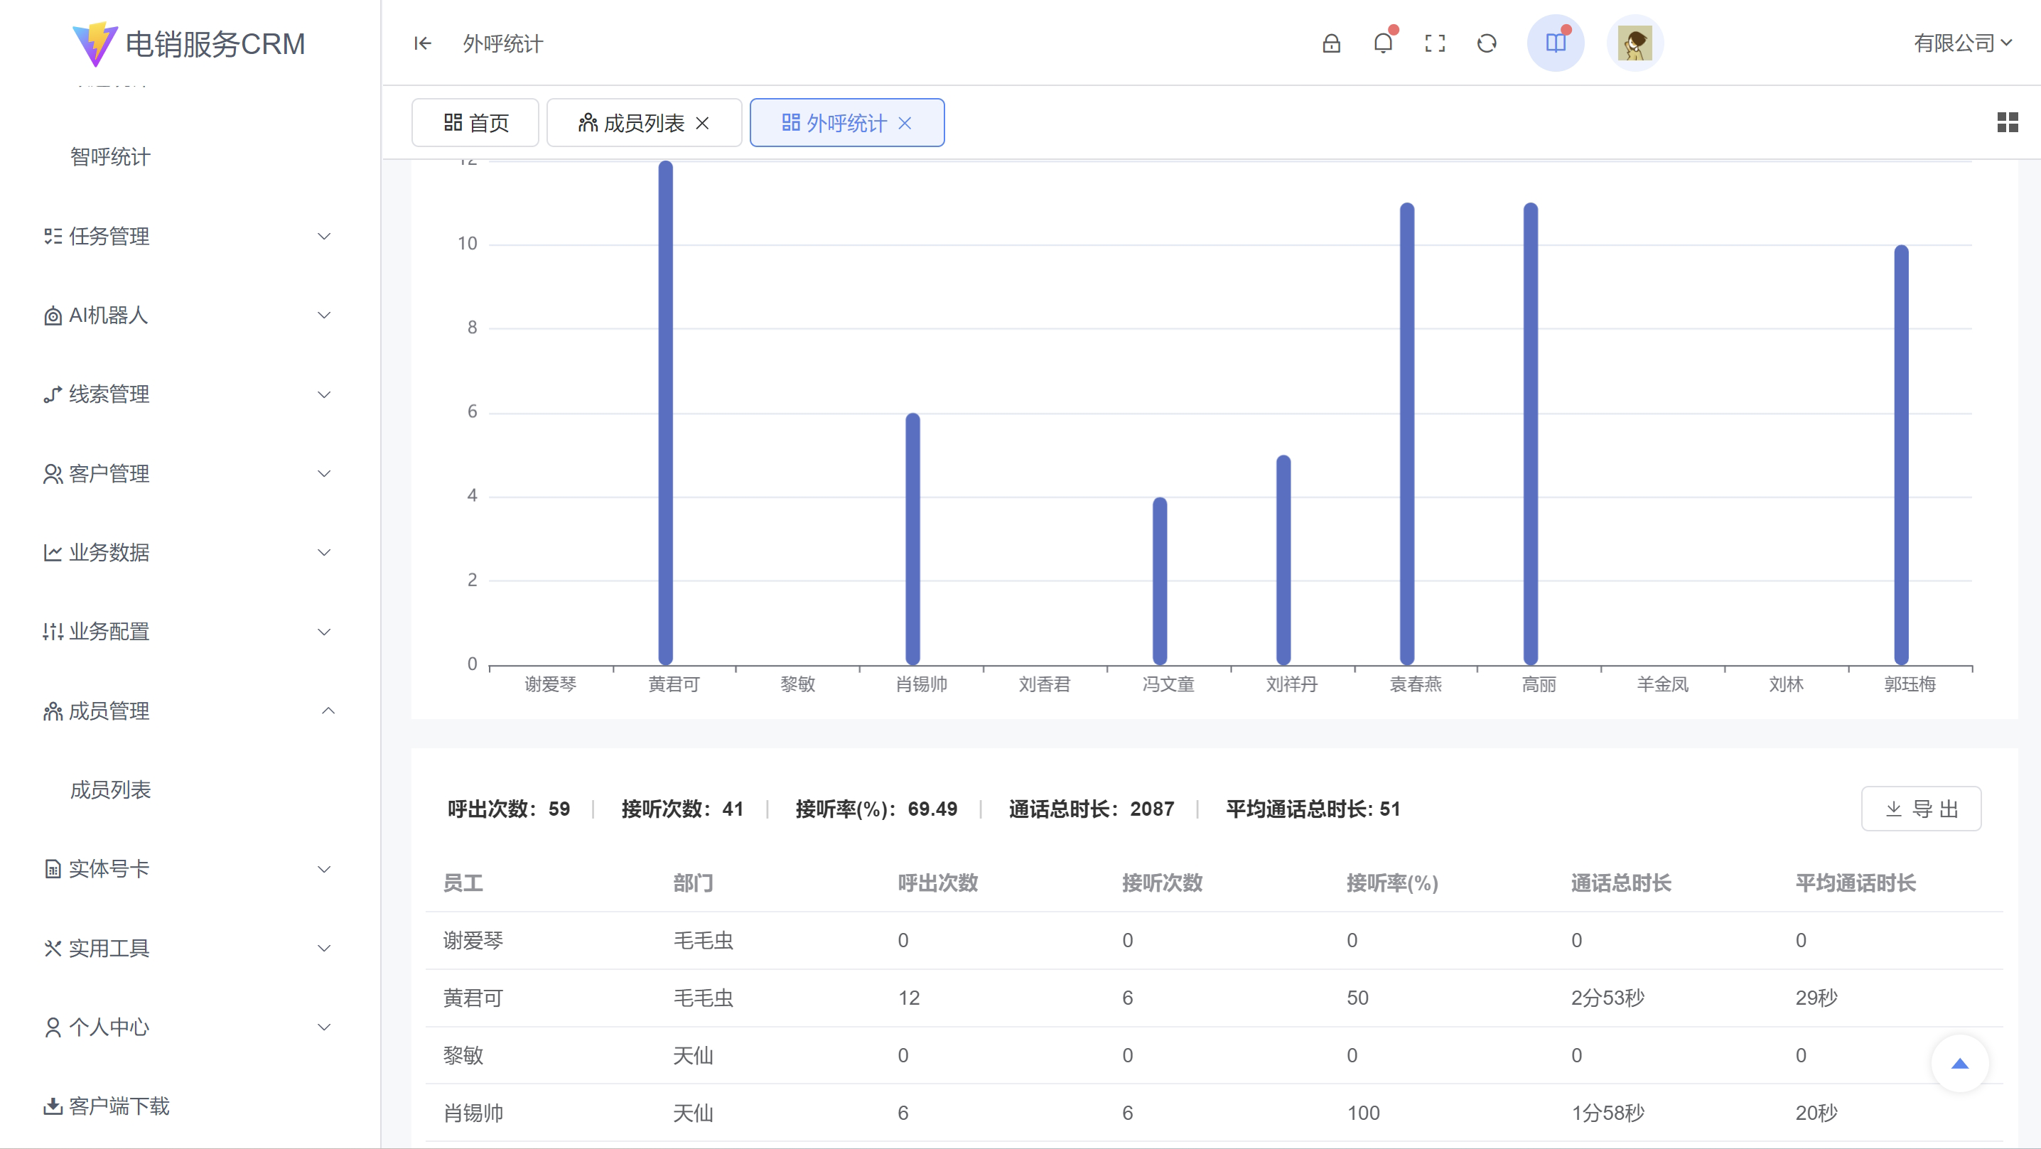Click the 黄君可 bar in chart

tap(666, 413)
